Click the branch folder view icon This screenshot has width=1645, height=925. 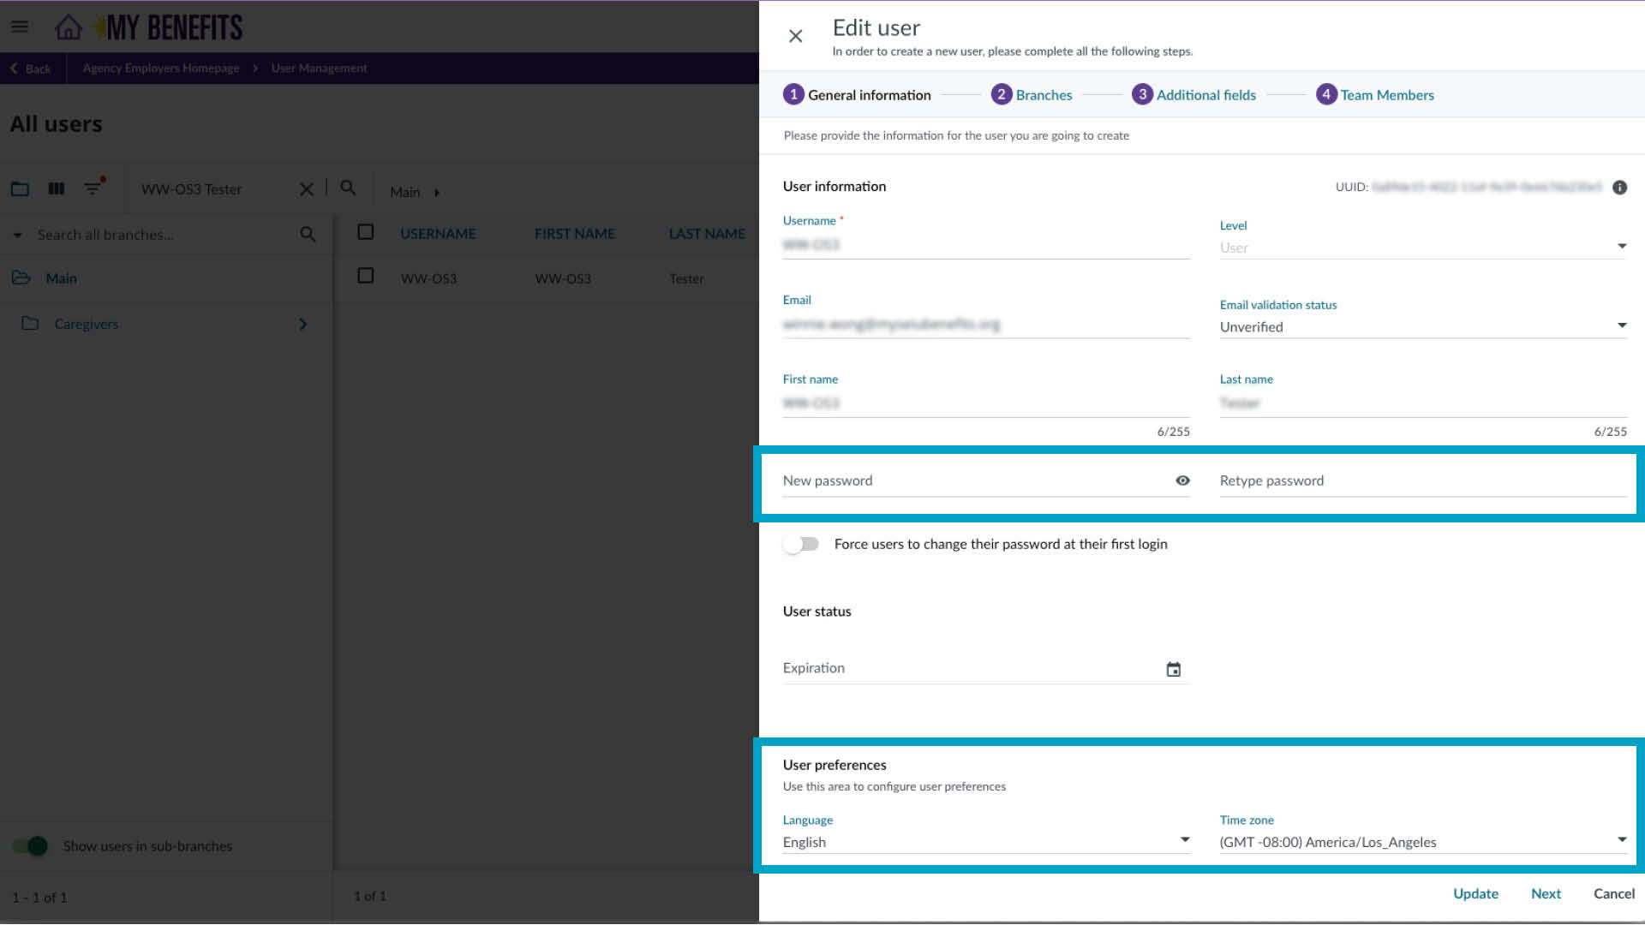point(20,188)
